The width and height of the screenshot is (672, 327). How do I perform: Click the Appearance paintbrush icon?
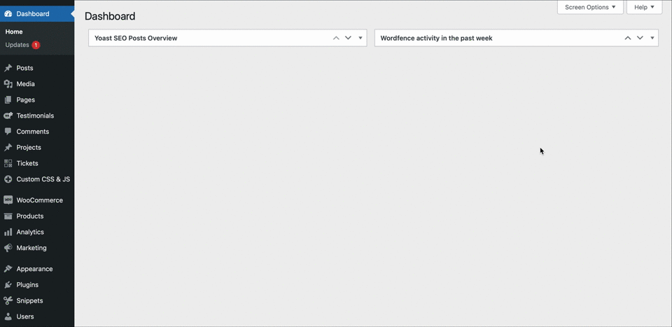pyautogui.click(x=8, y=269)
